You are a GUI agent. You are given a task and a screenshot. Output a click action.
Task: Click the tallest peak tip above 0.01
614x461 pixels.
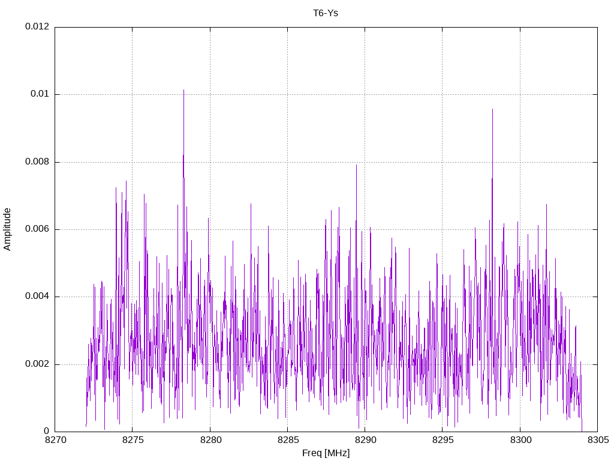(x=183, y=90)
